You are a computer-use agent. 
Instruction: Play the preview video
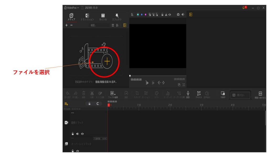point(147,83)
